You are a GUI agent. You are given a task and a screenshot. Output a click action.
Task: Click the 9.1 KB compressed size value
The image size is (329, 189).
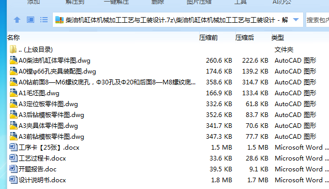[x=259, y=169]
